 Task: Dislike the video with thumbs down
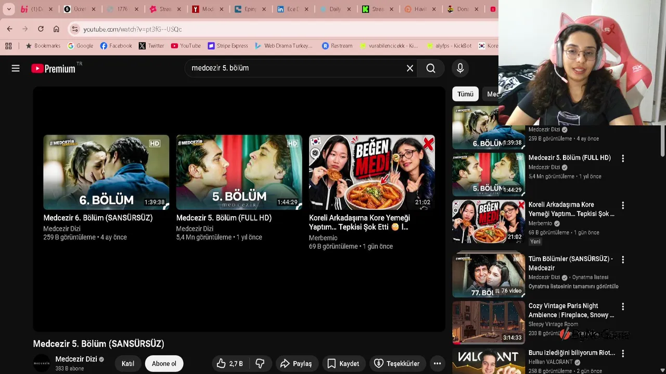[260, 364]
